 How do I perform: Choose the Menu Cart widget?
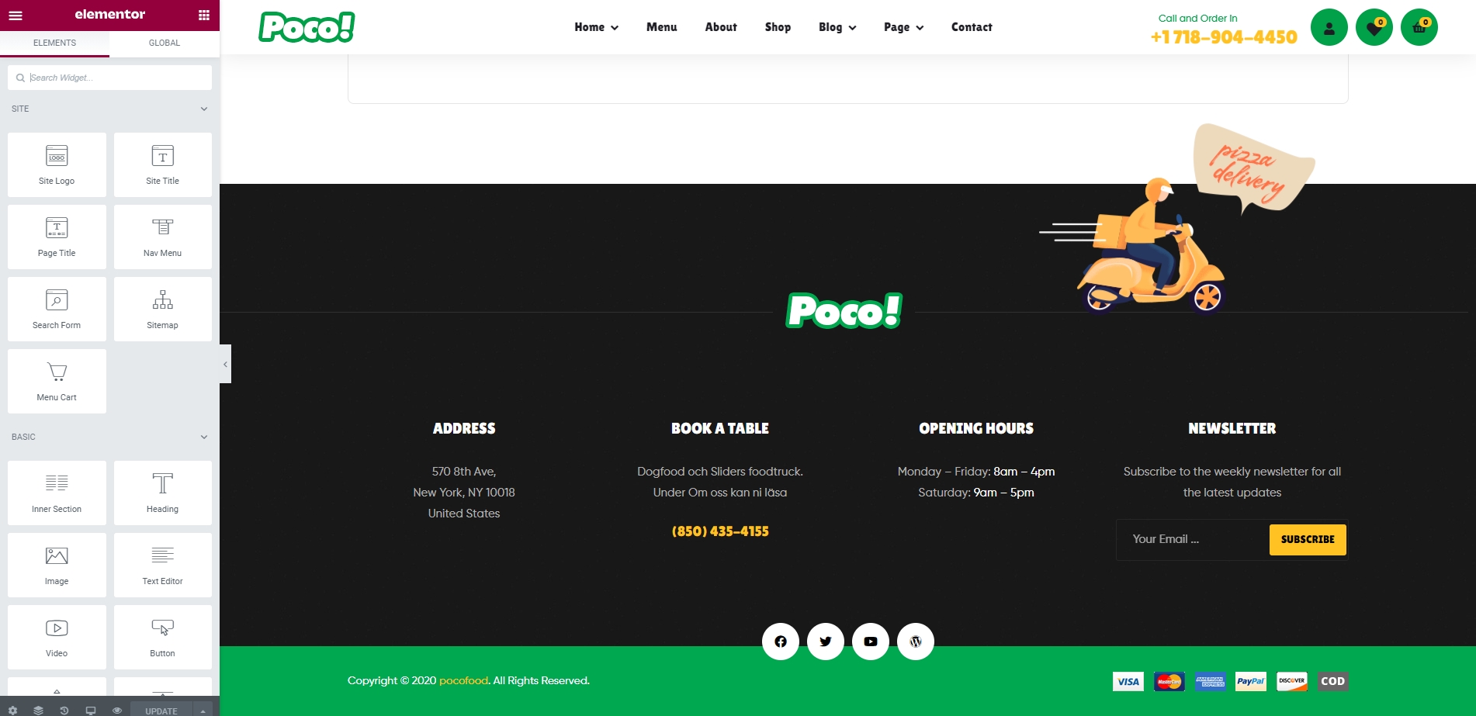(x=57, y=381)
